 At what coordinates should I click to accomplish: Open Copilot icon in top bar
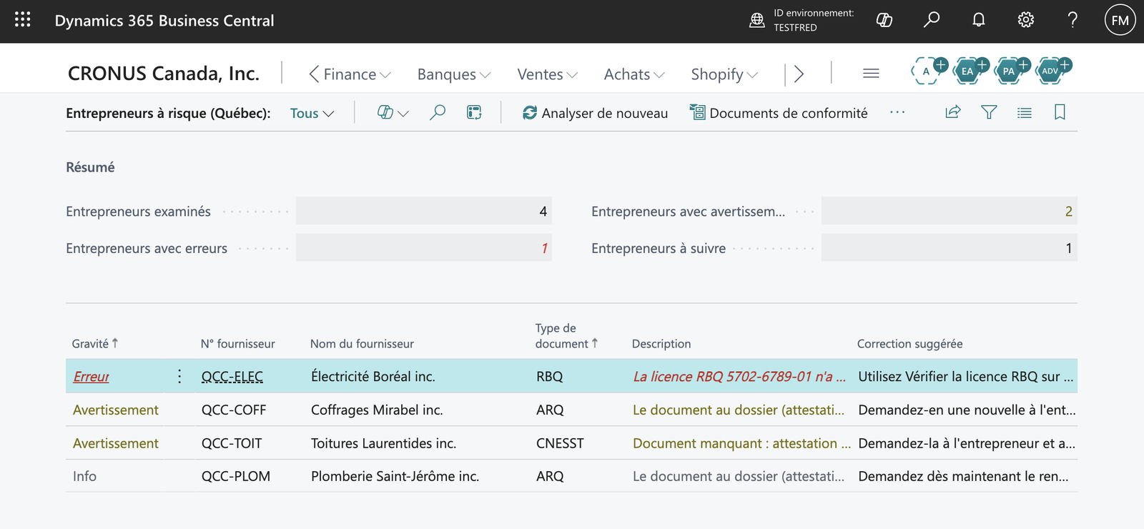tap(884, 20)
